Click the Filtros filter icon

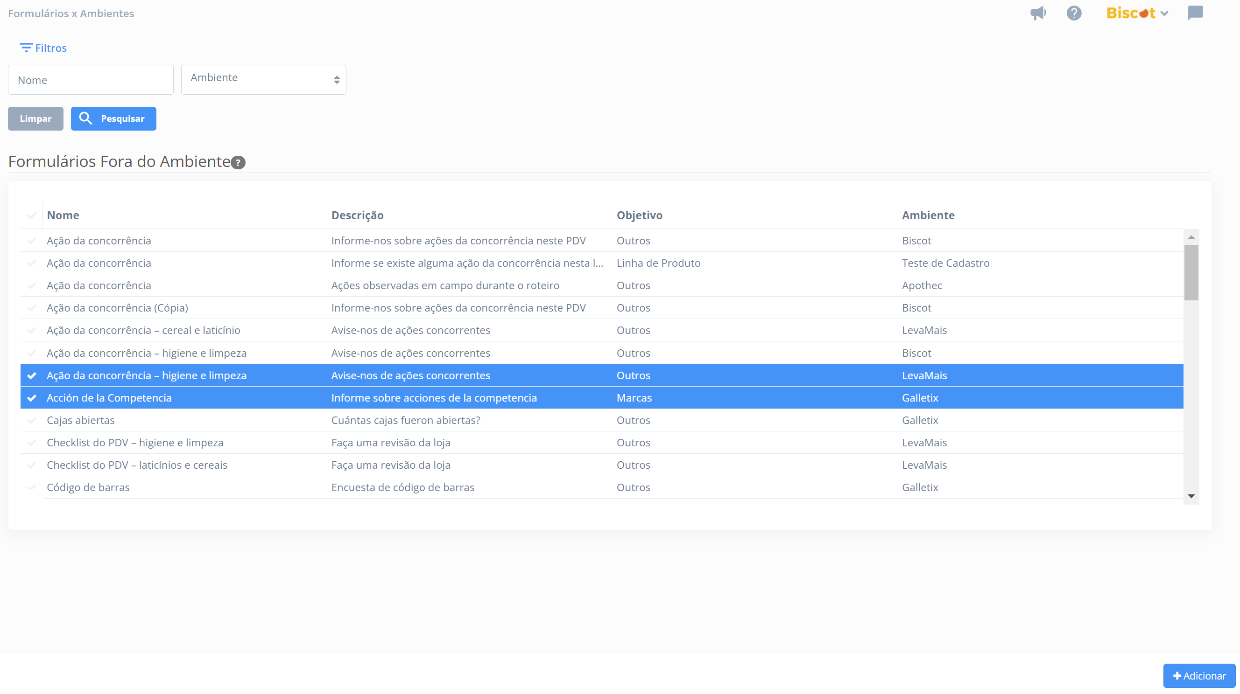[26, 48]
